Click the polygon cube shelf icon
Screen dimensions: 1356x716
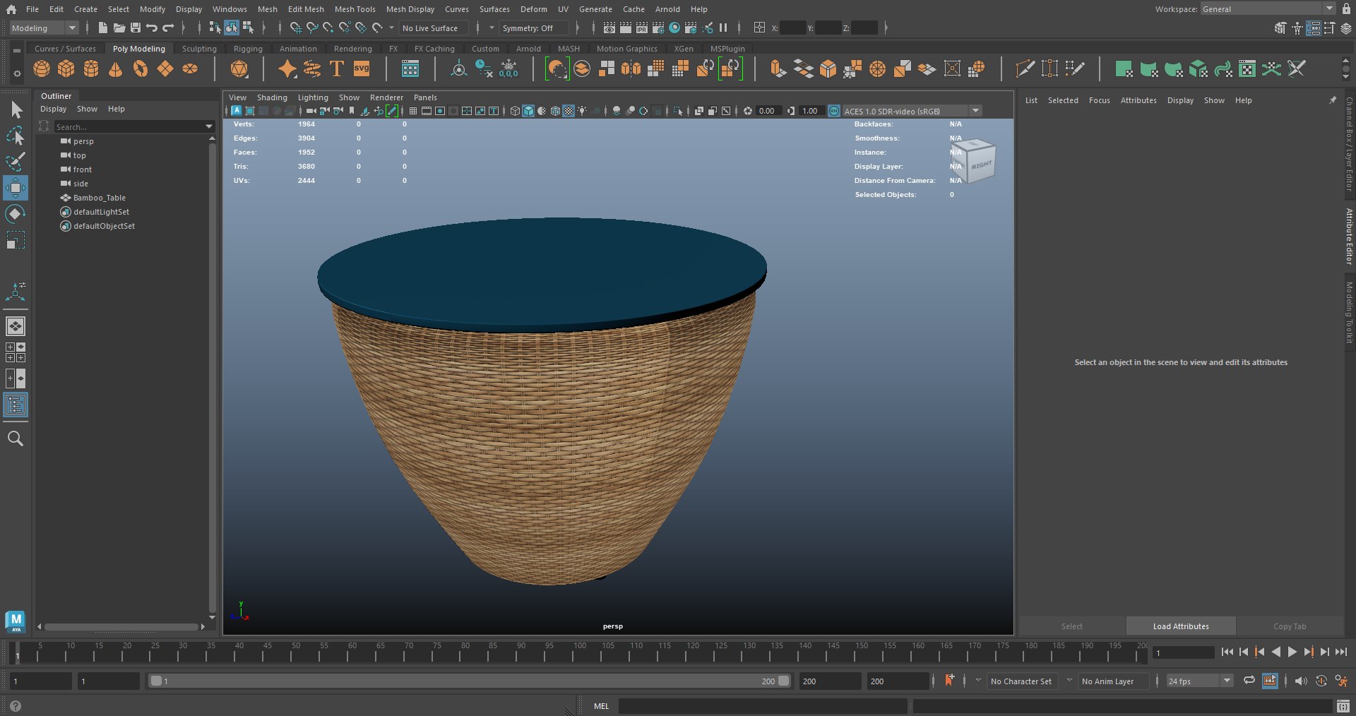(66, 69)
